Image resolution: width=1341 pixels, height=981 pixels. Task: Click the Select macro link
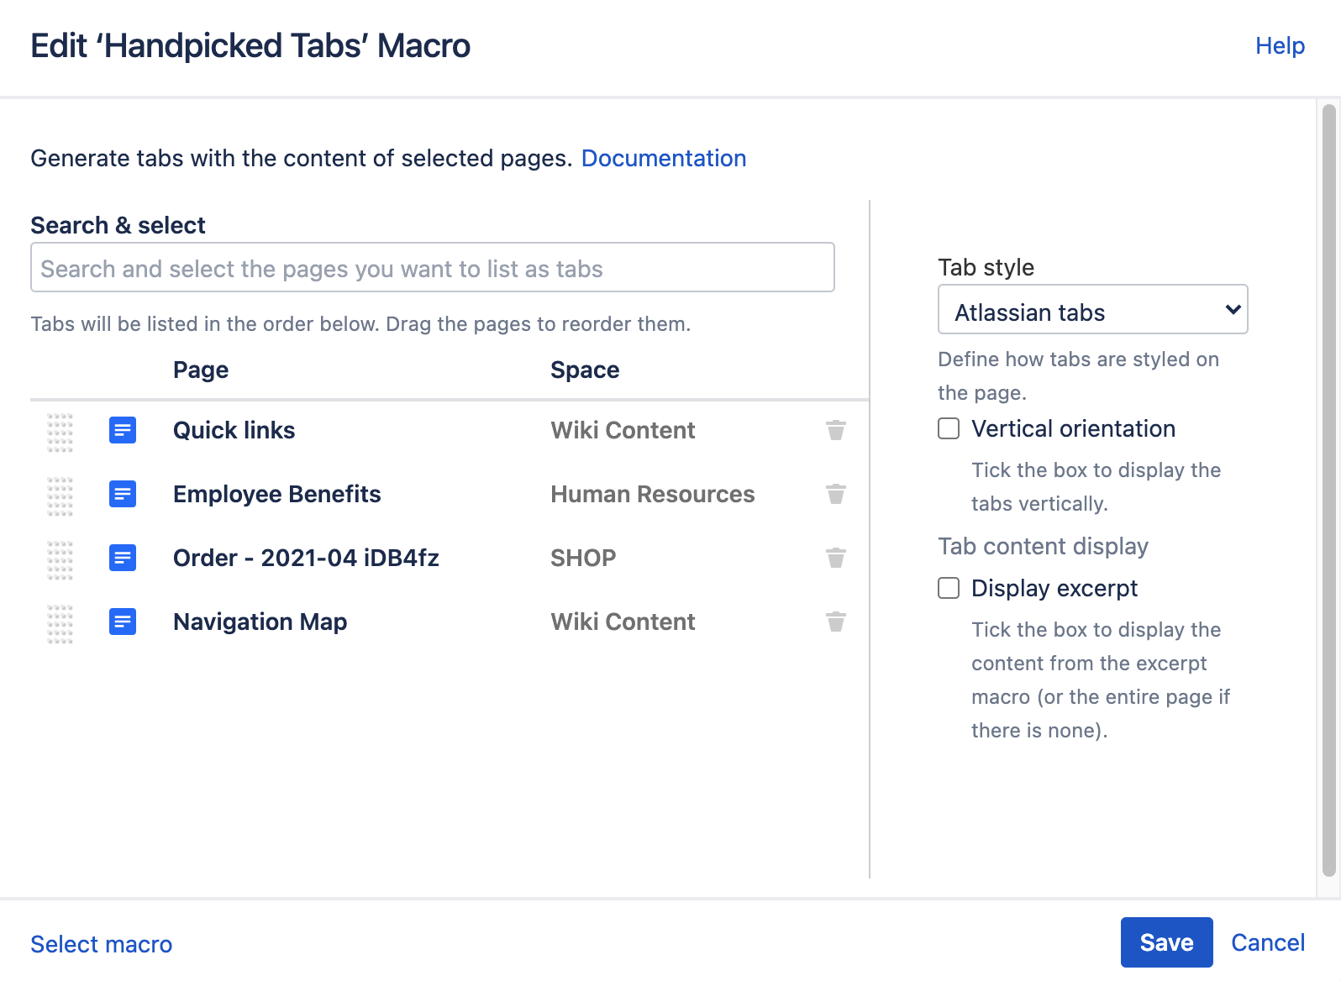102,944
